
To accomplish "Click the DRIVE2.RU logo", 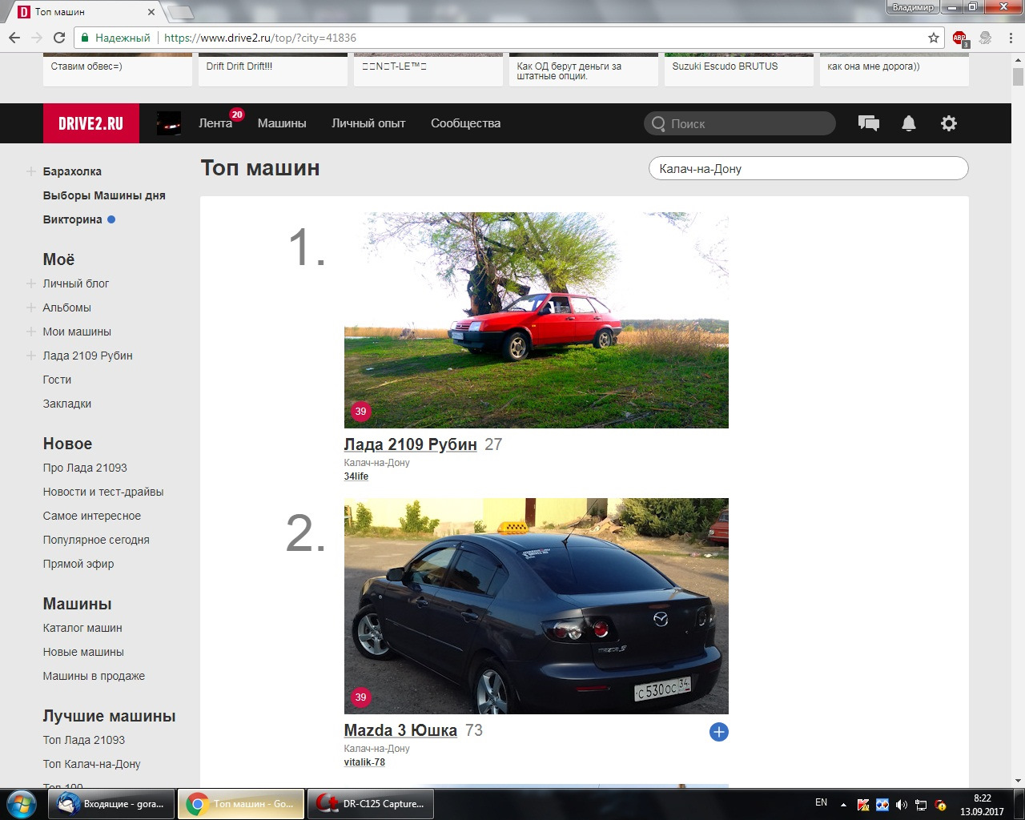I will coord(91,123).
